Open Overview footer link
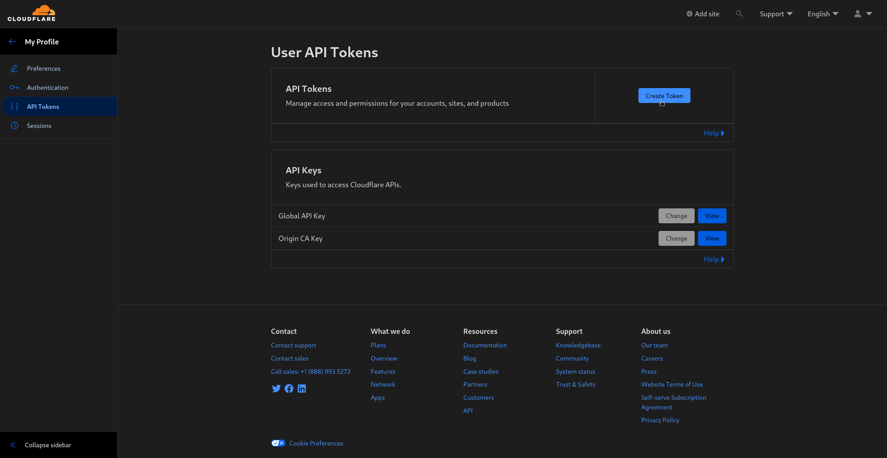 pyautogui.click(x=384, y=358)
